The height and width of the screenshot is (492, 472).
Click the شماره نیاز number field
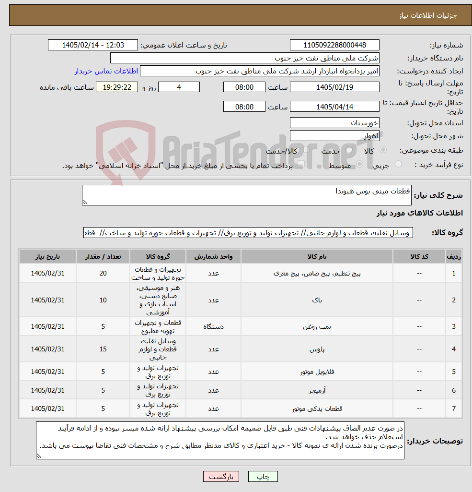pos(334,45)
